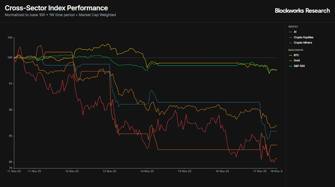Click the orange BTC legend line marker

pyautogui.click(x=291, y=55)
